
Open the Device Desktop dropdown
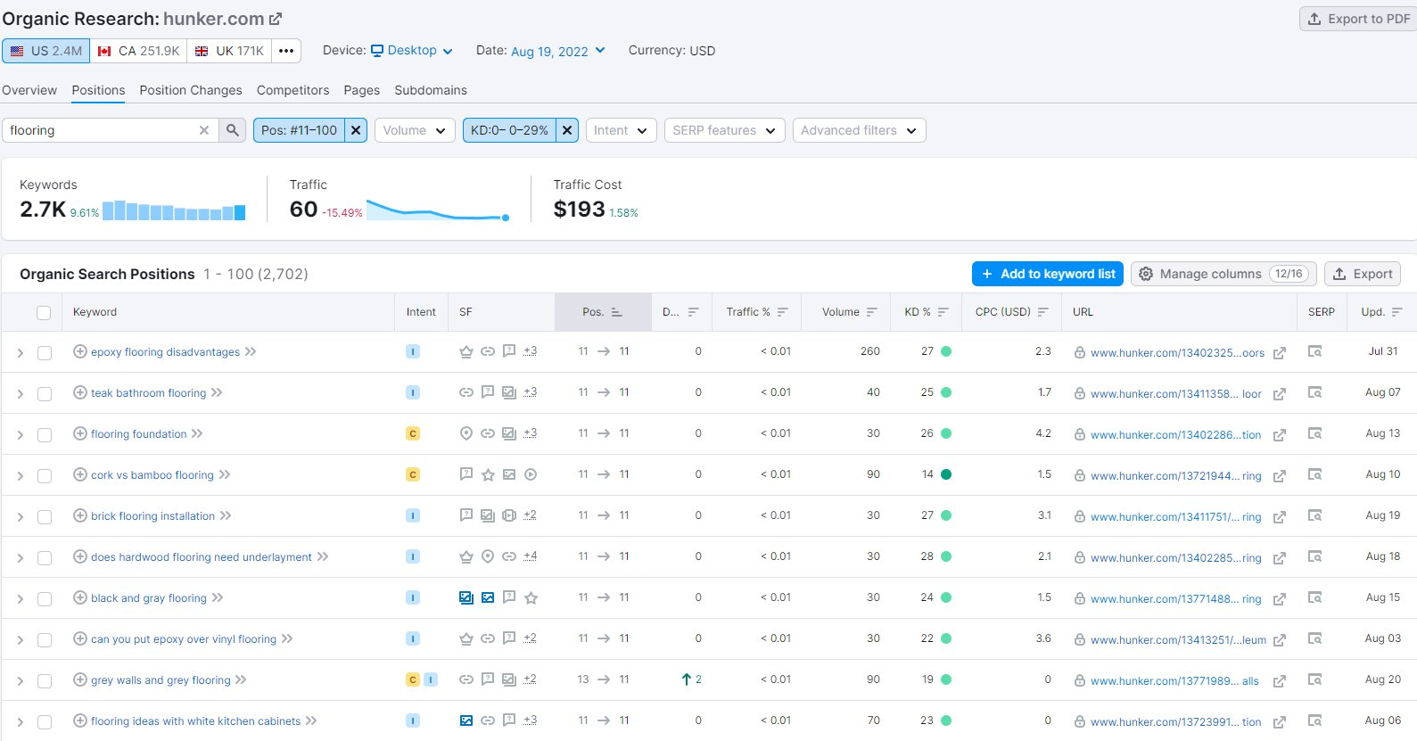412,51
